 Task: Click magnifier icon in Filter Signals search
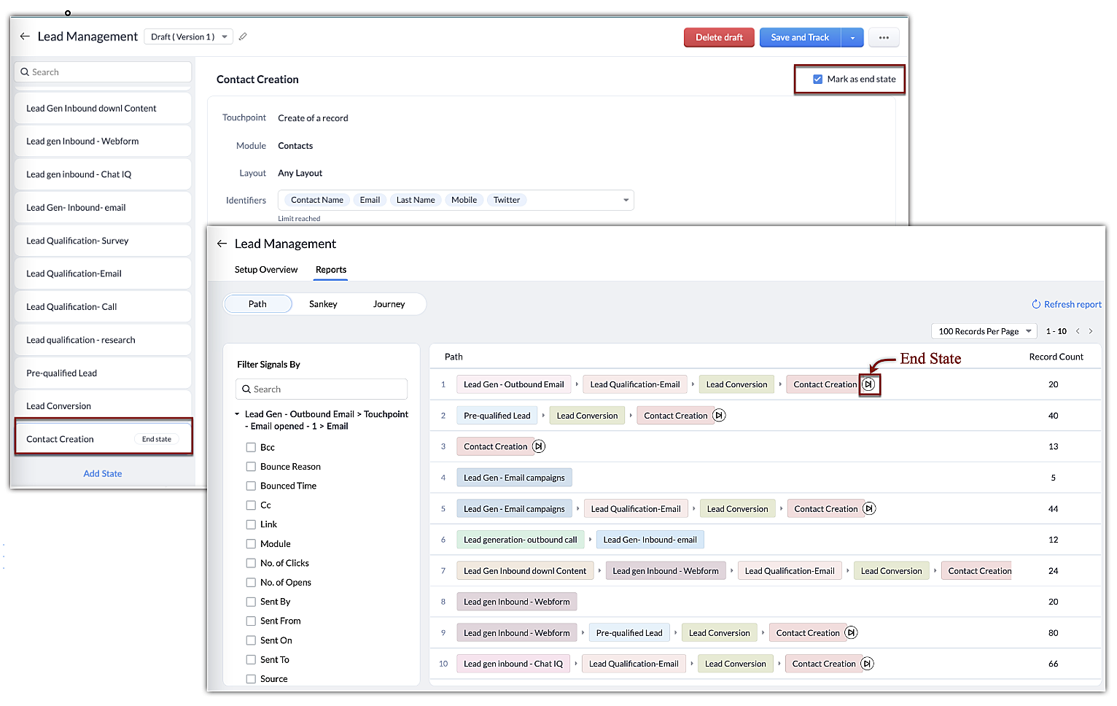pos(246,389)
